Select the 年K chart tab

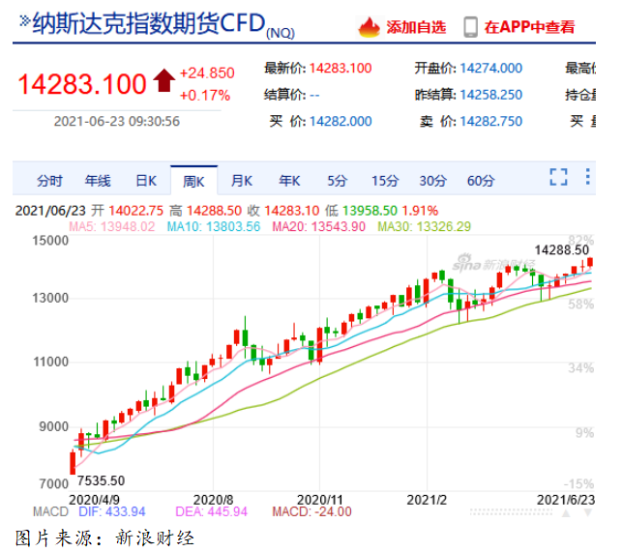tap(289, 181)
